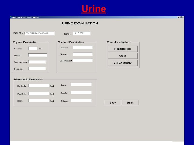Screen dimensions: 194x145
Task: Click the red Urine slide title
Action: click(94, 9)
